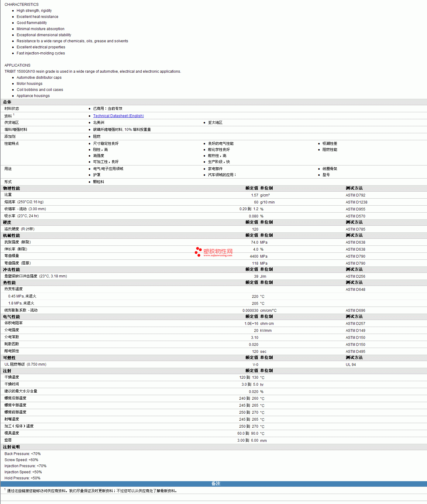Select the UL flame rating V-0
427x504 pixels.
pos(256,365)
